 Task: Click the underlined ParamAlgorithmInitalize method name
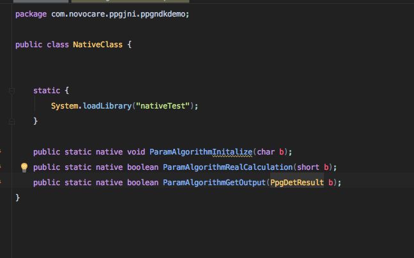tap(201, 152)
